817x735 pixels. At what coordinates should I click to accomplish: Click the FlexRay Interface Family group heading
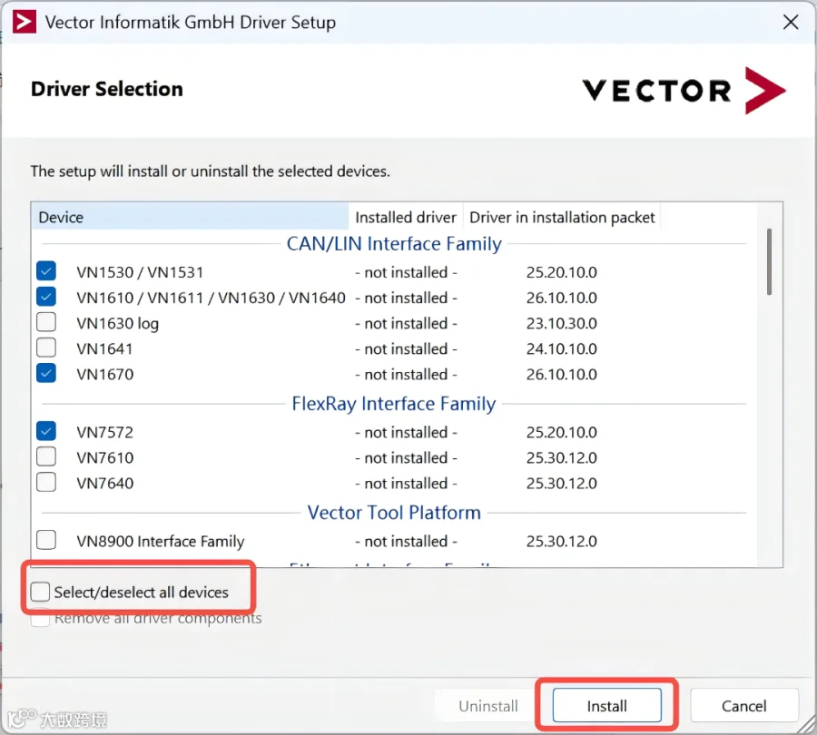point(394,404)
